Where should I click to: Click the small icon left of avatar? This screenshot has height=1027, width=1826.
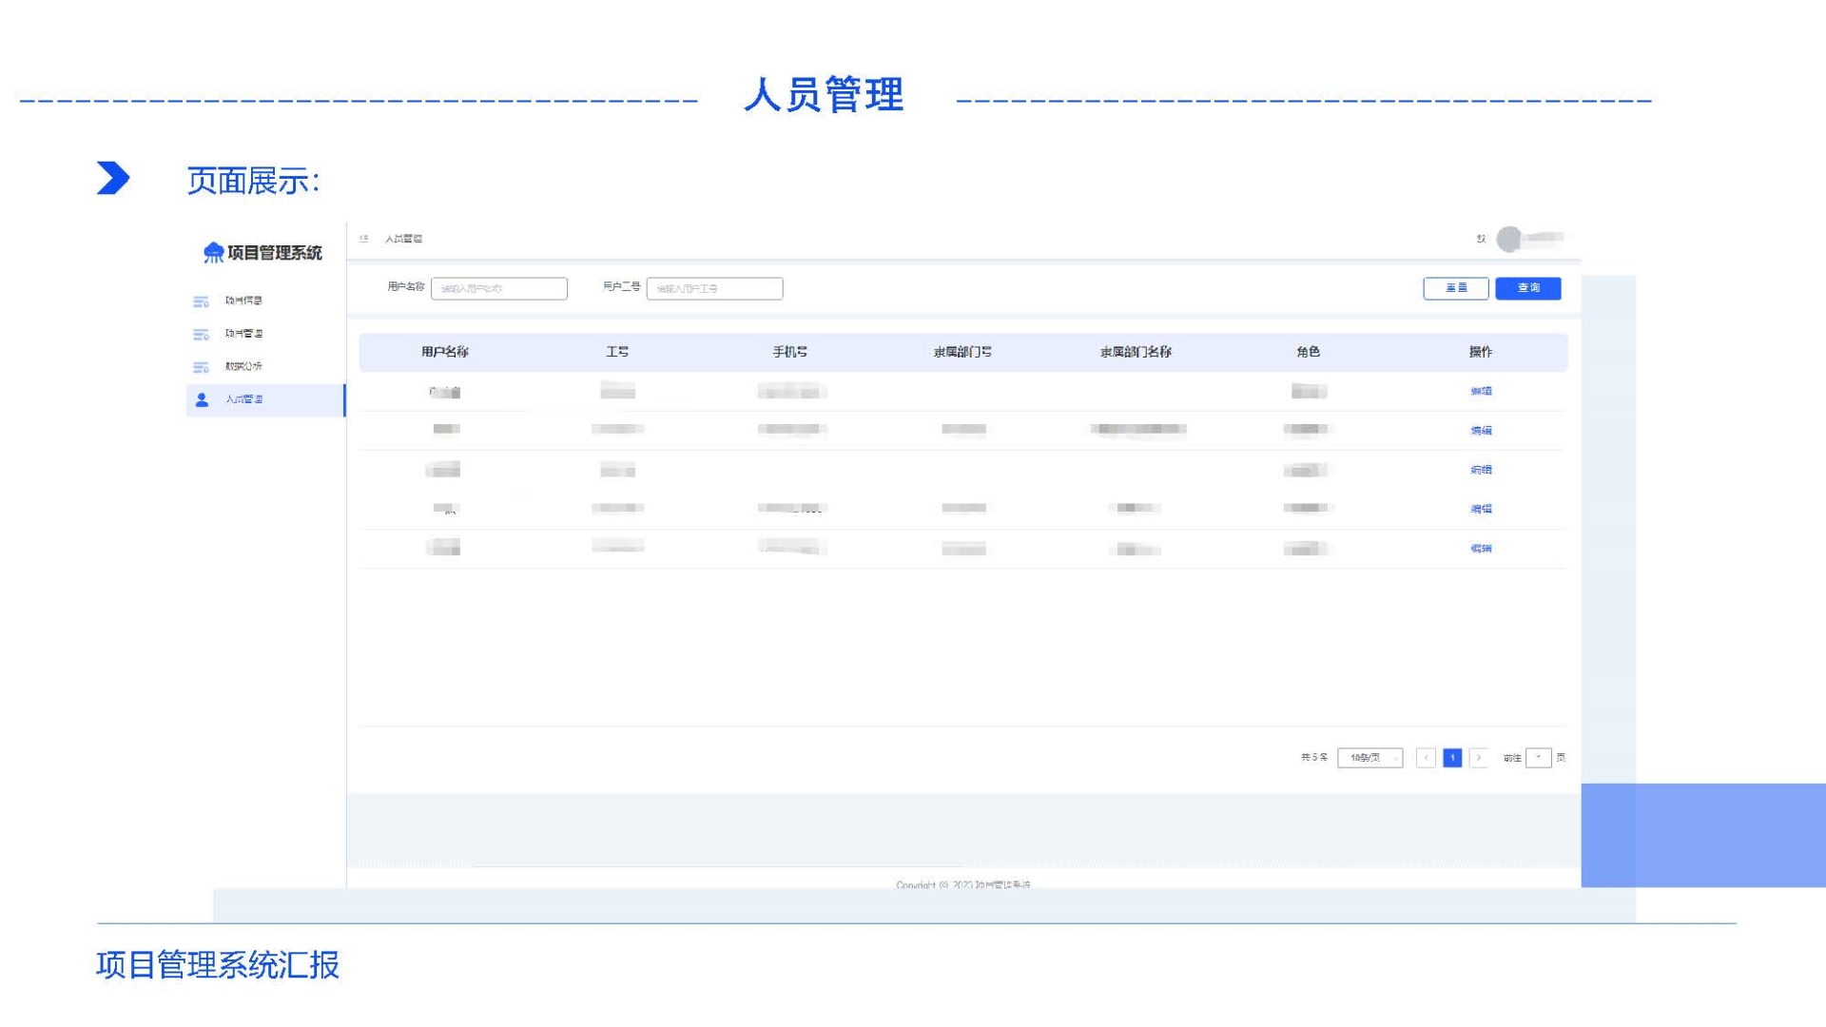pos(1481,239)
